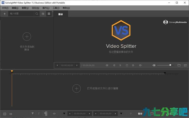This screenshot has height=118, width=189.
Task: Click the loop playback icon
Action: [114, 65]
